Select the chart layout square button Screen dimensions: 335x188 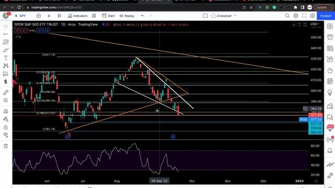pyautogui.click(x=205, y=16)
